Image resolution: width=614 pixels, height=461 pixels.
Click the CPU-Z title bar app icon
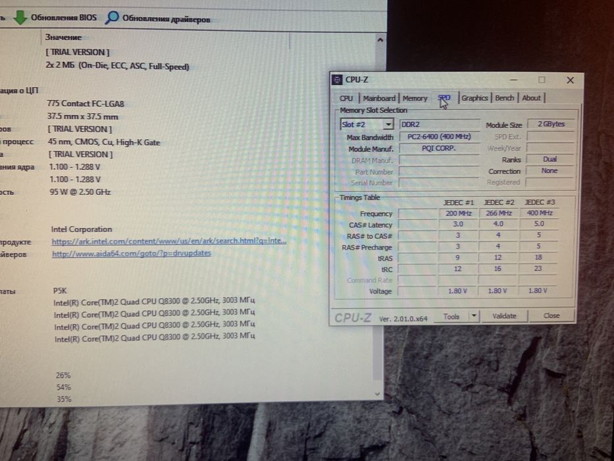(337, 80)
